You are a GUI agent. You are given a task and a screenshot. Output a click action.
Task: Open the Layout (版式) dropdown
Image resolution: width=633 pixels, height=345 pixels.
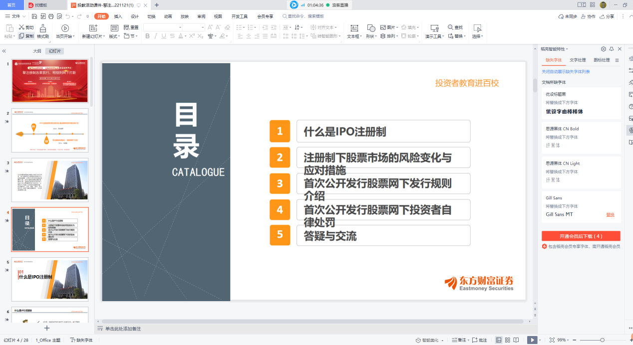(x=114, y=36)
